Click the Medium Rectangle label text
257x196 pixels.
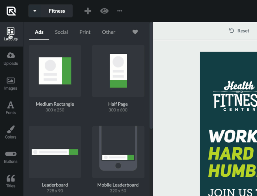tap(55, 104)
